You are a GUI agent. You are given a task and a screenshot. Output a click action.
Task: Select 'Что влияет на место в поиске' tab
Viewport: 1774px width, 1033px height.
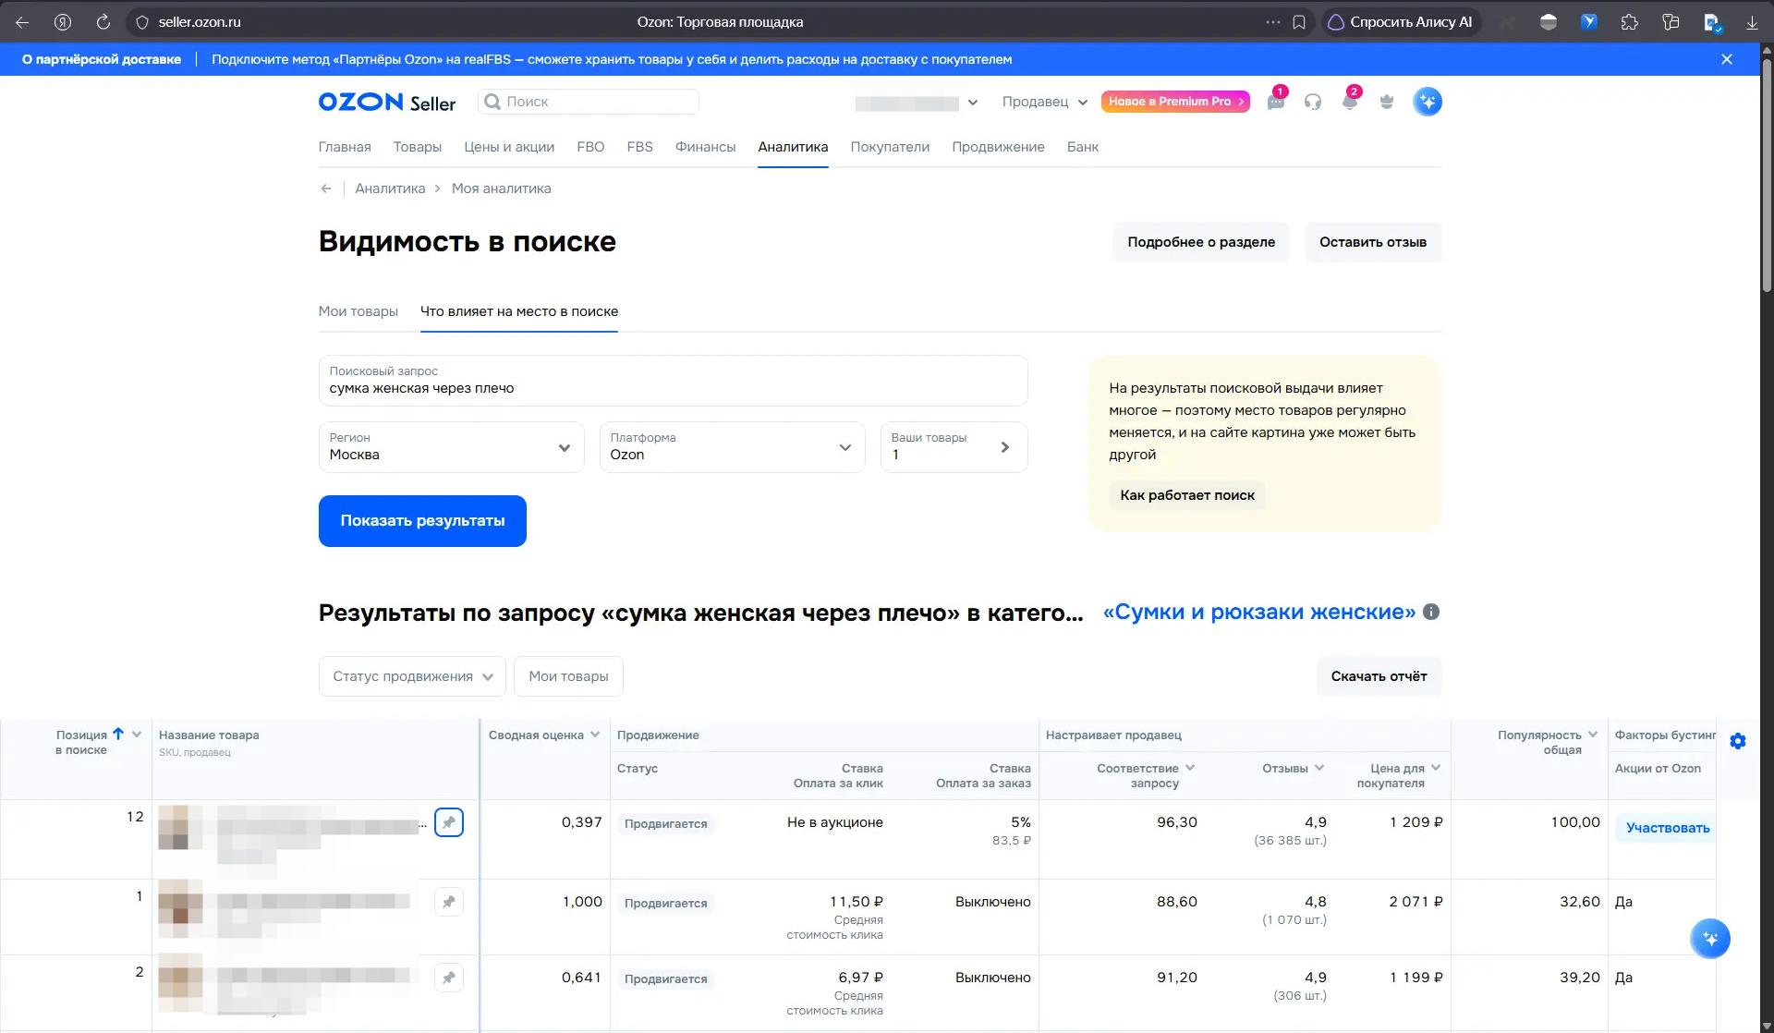click(519, 311)
